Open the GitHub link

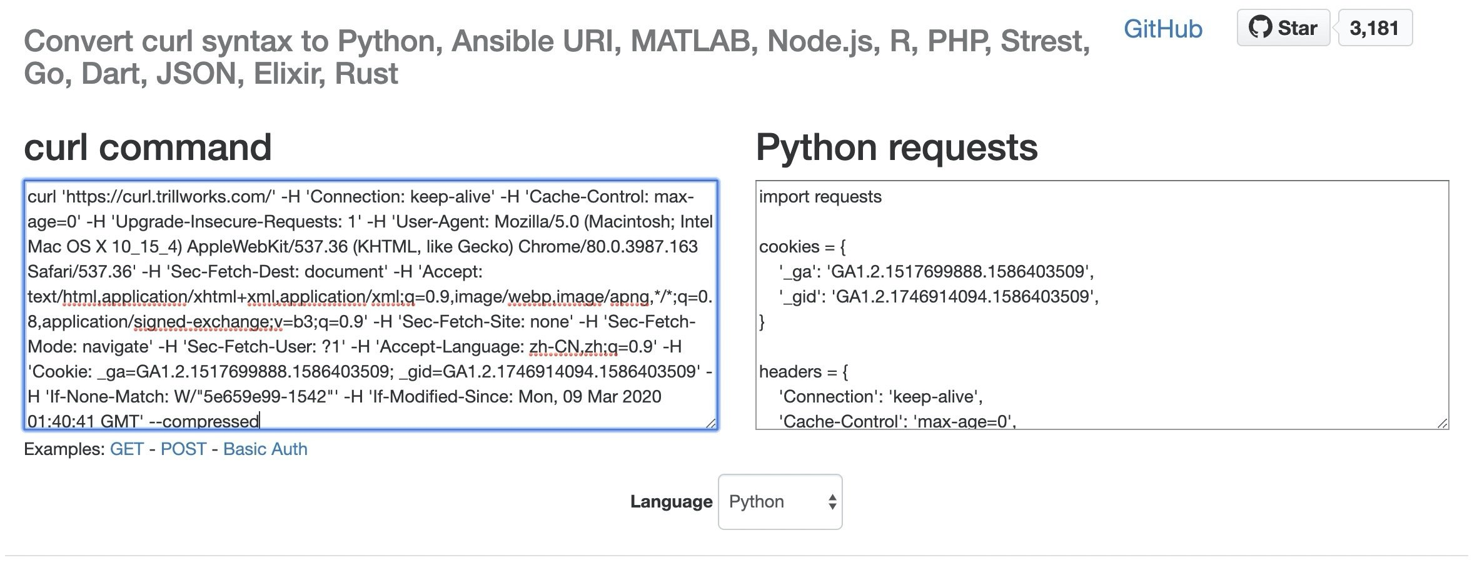coord(1162,29)
